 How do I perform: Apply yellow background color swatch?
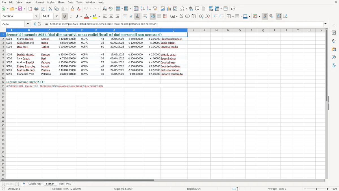click(95, 16)
